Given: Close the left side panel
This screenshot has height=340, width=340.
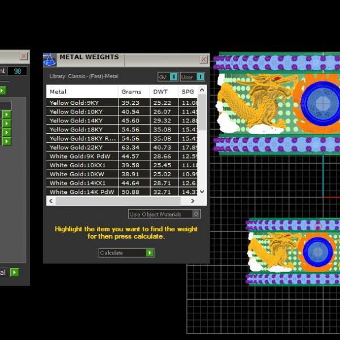Looking at the screenshot, I should 23,56.
